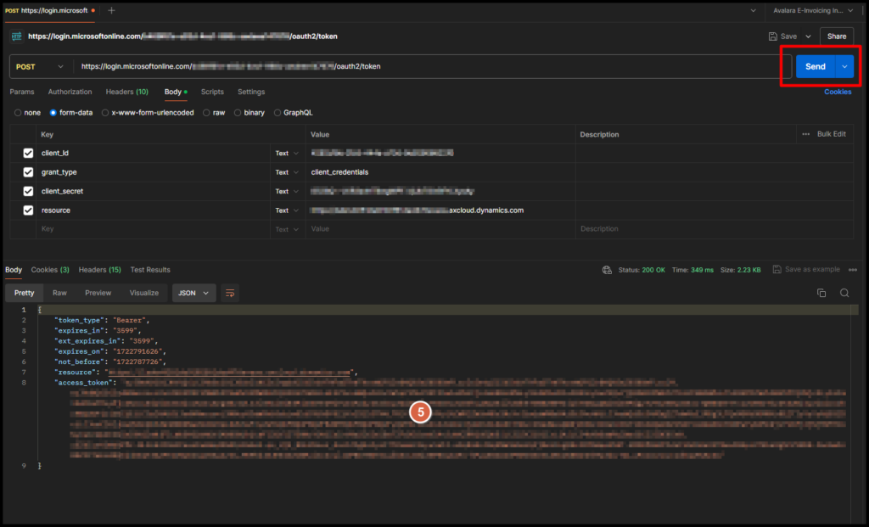
Task: Select the raw body type radio button
Action: pos(205,112)
